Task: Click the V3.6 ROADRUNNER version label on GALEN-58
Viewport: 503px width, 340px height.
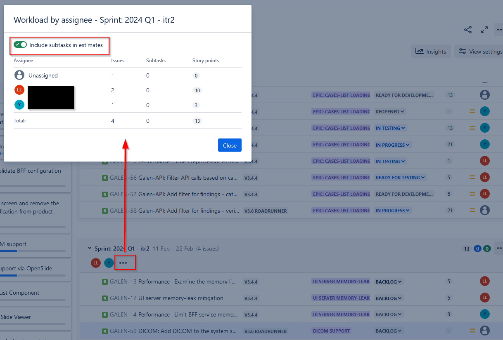Action: point(265,211)
